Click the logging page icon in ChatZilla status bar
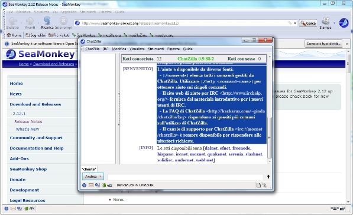 pos(258,185)
